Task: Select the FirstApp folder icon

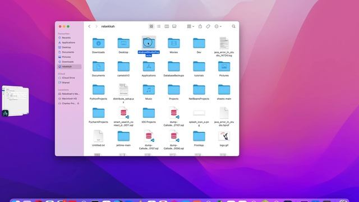Action: (199, 136)
